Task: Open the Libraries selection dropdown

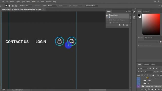Action: tap(148, 42)
